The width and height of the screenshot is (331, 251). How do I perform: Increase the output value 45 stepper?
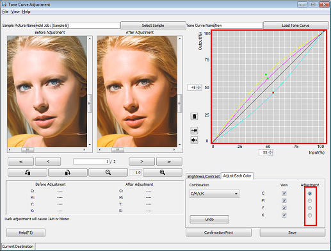[x=199, y=86]
